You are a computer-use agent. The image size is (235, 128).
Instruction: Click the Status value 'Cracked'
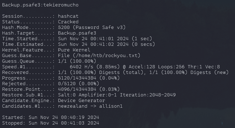pos(68,22)
